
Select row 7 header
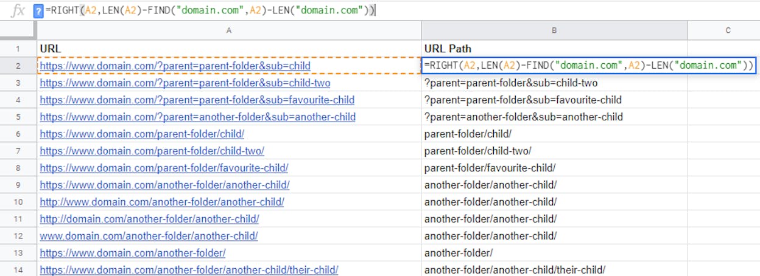(18, 151)
